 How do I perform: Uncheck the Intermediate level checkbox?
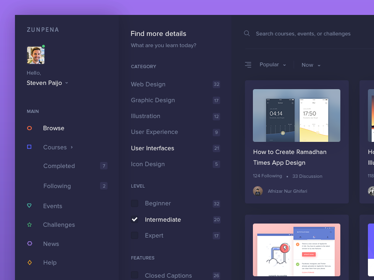click(135, 219)
